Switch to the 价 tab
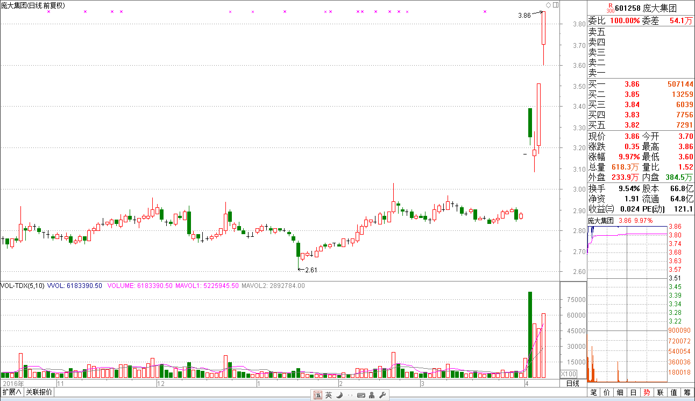This screenshot has width=695, height=401. pyautogui.click(x=607, y=392)
